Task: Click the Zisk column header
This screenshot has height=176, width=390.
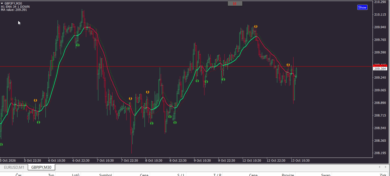Action: click(383, 175)
